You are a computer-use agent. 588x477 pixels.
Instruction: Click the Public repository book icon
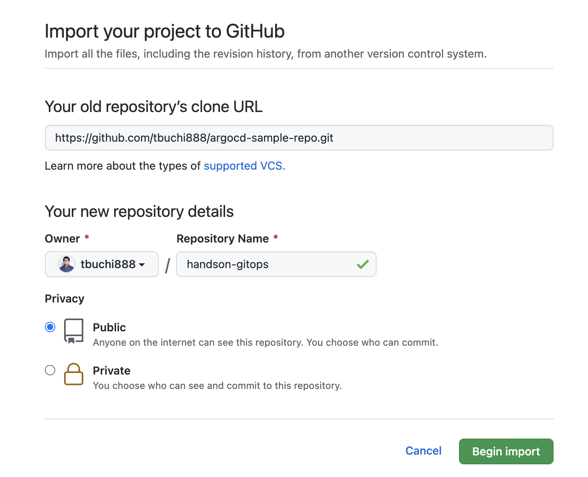click(74, 331)
